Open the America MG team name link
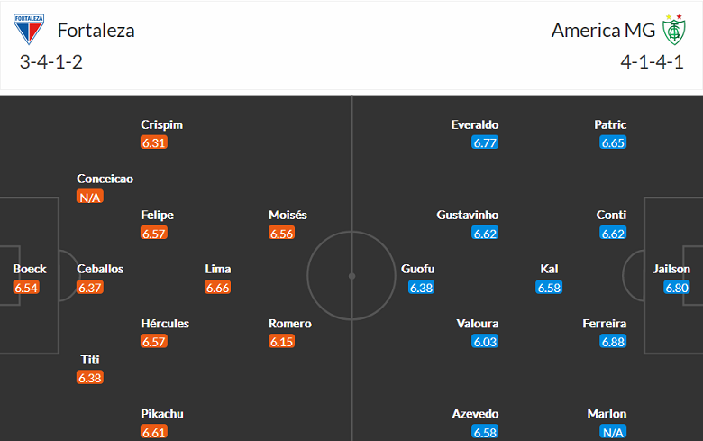703x441 pixels. (x=604, y=30)
